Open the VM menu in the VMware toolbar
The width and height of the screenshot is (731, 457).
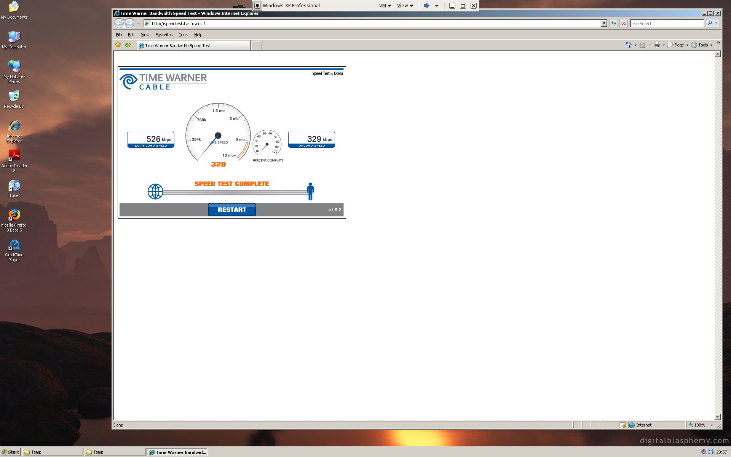[385, 6]
